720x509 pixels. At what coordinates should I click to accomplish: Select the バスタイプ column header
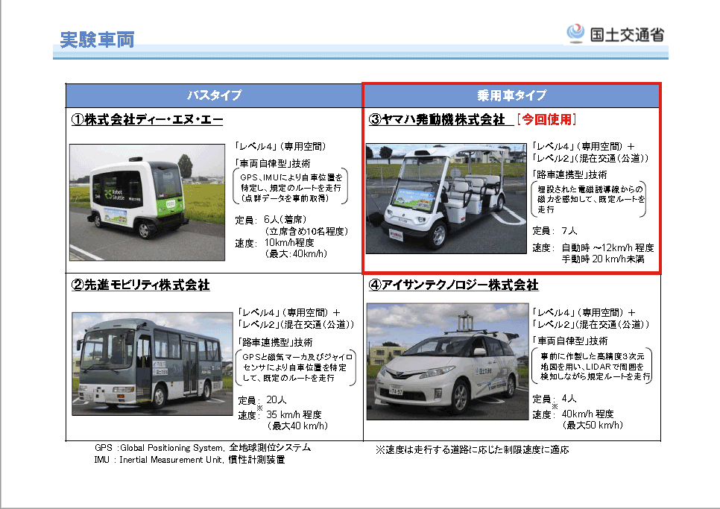tap(214, 95)
